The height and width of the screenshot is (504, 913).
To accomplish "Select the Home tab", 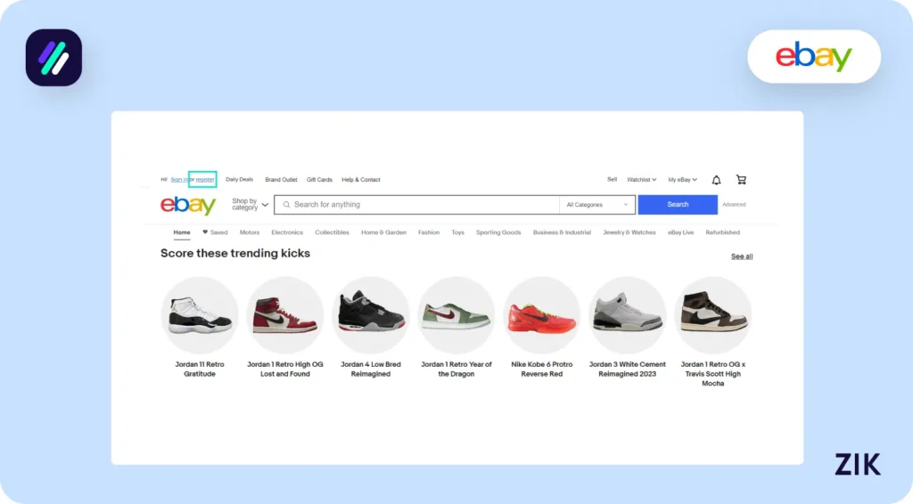I will coord(182,232).
